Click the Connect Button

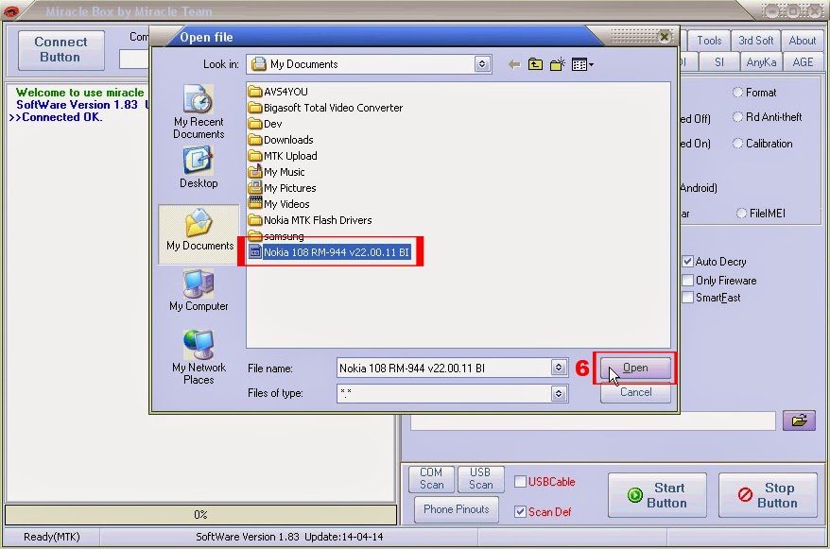[61, 50]
